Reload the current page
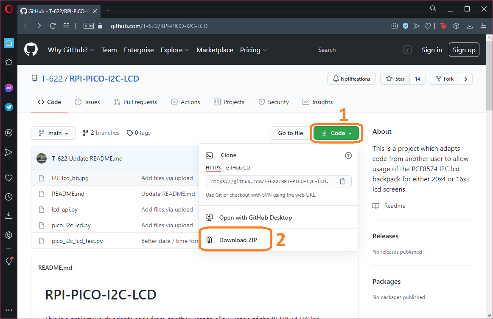This screenshot has width=493, height=319. pyautogui.click(x=53, y=26)
